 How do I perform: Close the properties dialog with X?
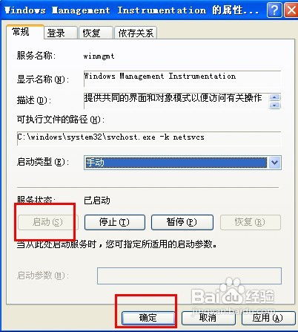point(291,10)
